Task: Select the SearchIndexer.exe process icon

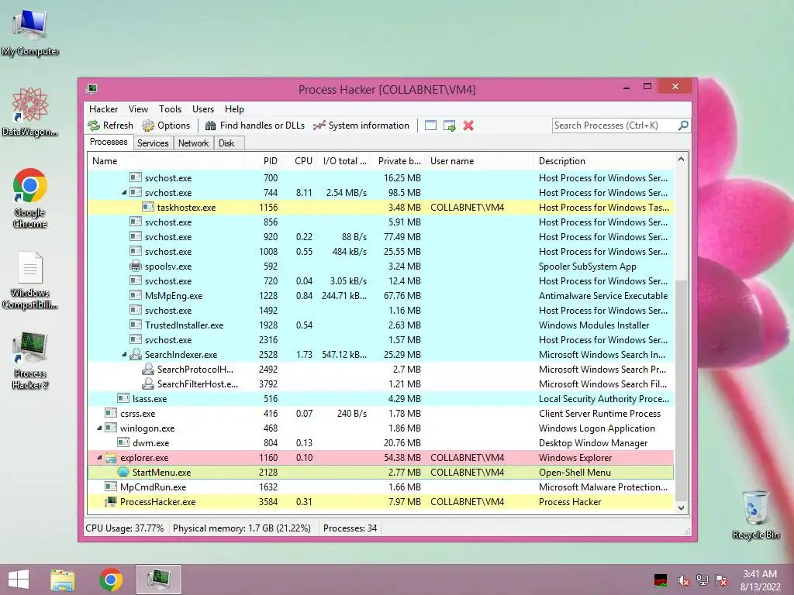Action: [135, 354]
